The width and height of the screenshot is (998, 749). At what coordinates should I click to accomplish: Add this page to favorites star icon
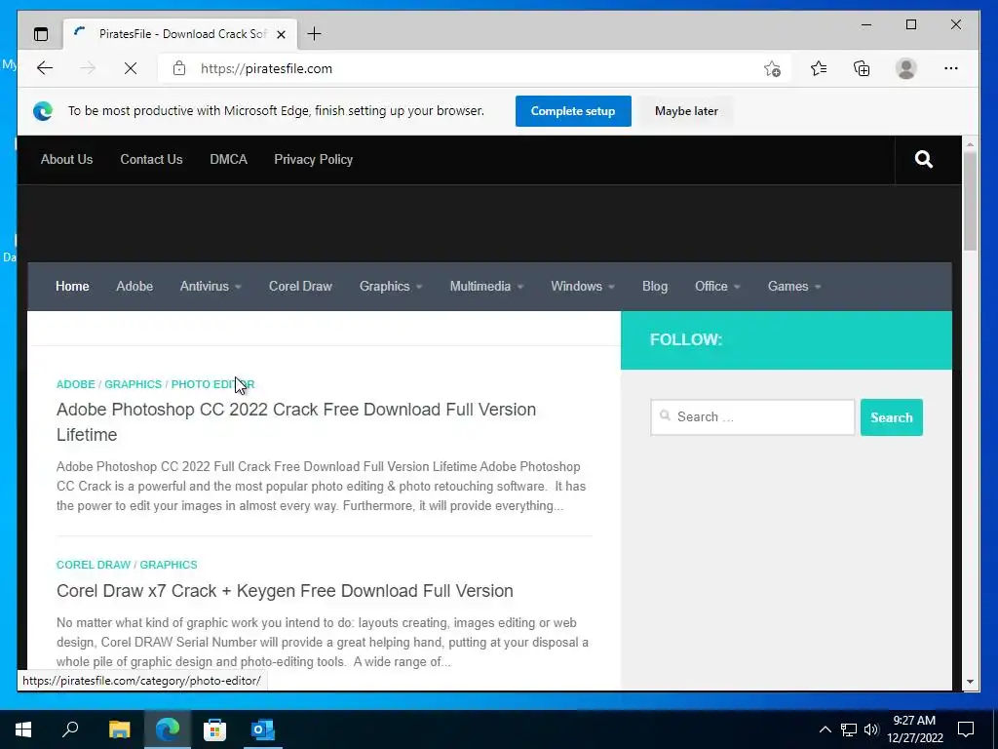[772, 68]
